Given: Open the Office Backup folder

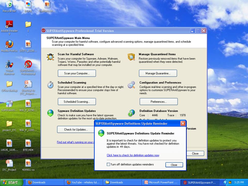Looking at the screenshot, I should tap(9, 84).
